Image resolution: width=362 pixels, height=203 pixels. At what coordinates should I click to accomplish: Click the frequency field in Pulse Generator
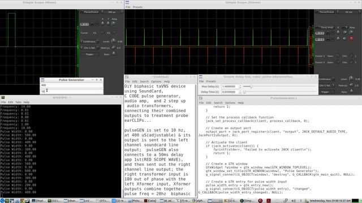point(72,91)
